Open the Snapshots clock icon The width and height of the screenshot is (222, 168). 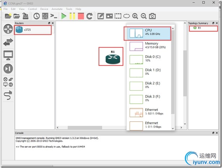point(36,16)
